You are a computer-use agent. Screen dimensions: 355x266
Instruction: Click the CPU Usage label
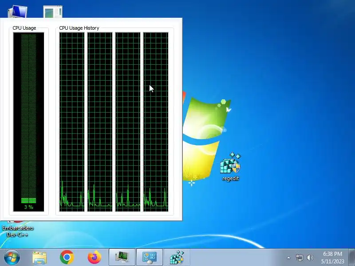tap(24, 28)
